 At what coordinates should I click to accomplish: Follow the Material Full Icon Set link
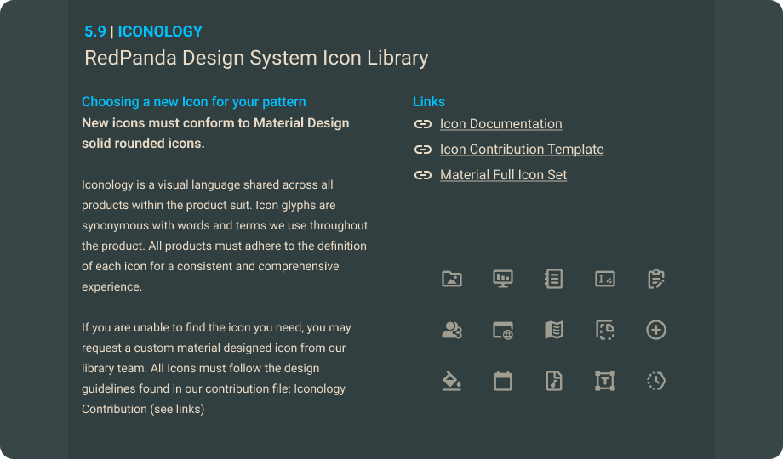tap(503, 175)
